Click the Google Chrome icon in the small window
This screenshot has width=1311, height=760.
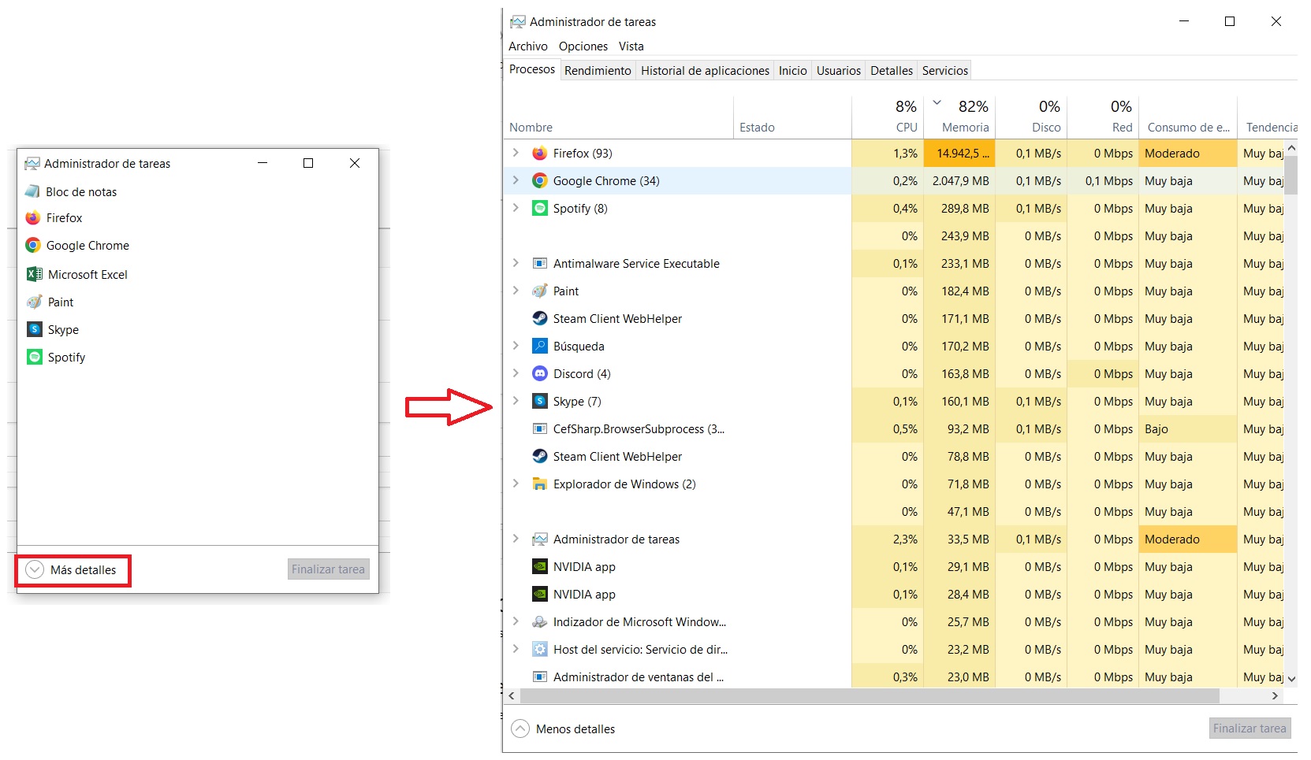(32, 246)
